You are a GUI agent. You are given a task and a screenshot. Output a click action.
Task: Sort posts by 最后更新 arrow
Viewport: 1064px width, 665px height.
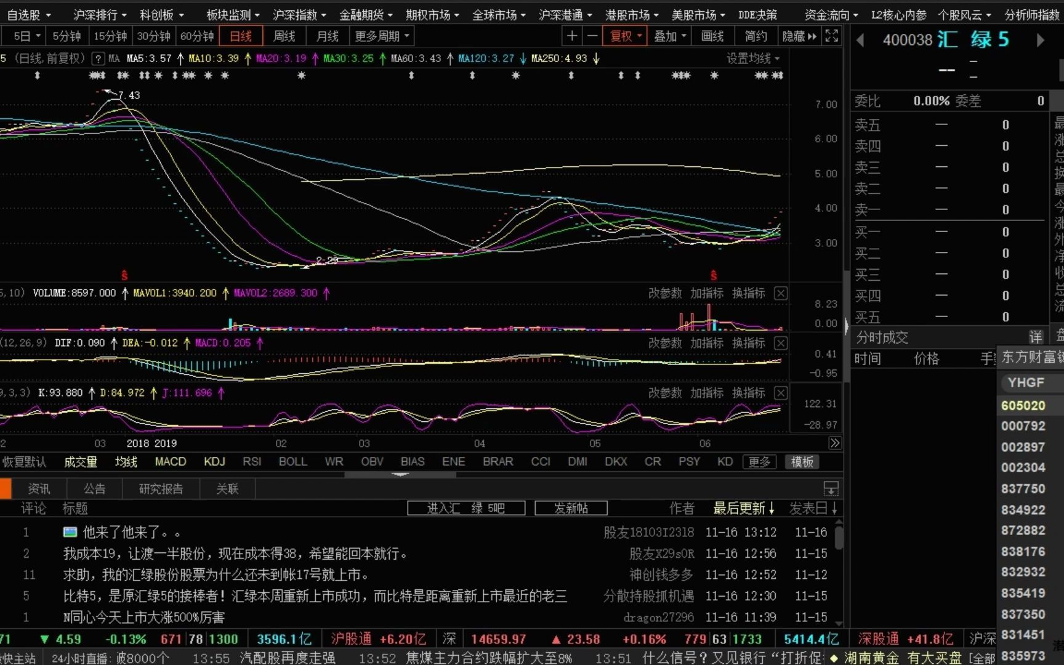(771, 509)
